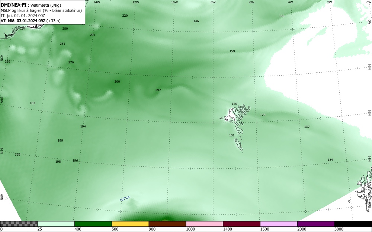This screenshot has width=372, height=232.
Task: Click the title "DMI/NEA-FI : Veltimætti (J/kg)"
Action: click(31, 5)
